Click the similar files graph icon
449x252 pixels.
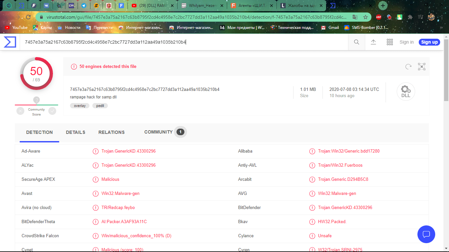[x=422, y=67]
